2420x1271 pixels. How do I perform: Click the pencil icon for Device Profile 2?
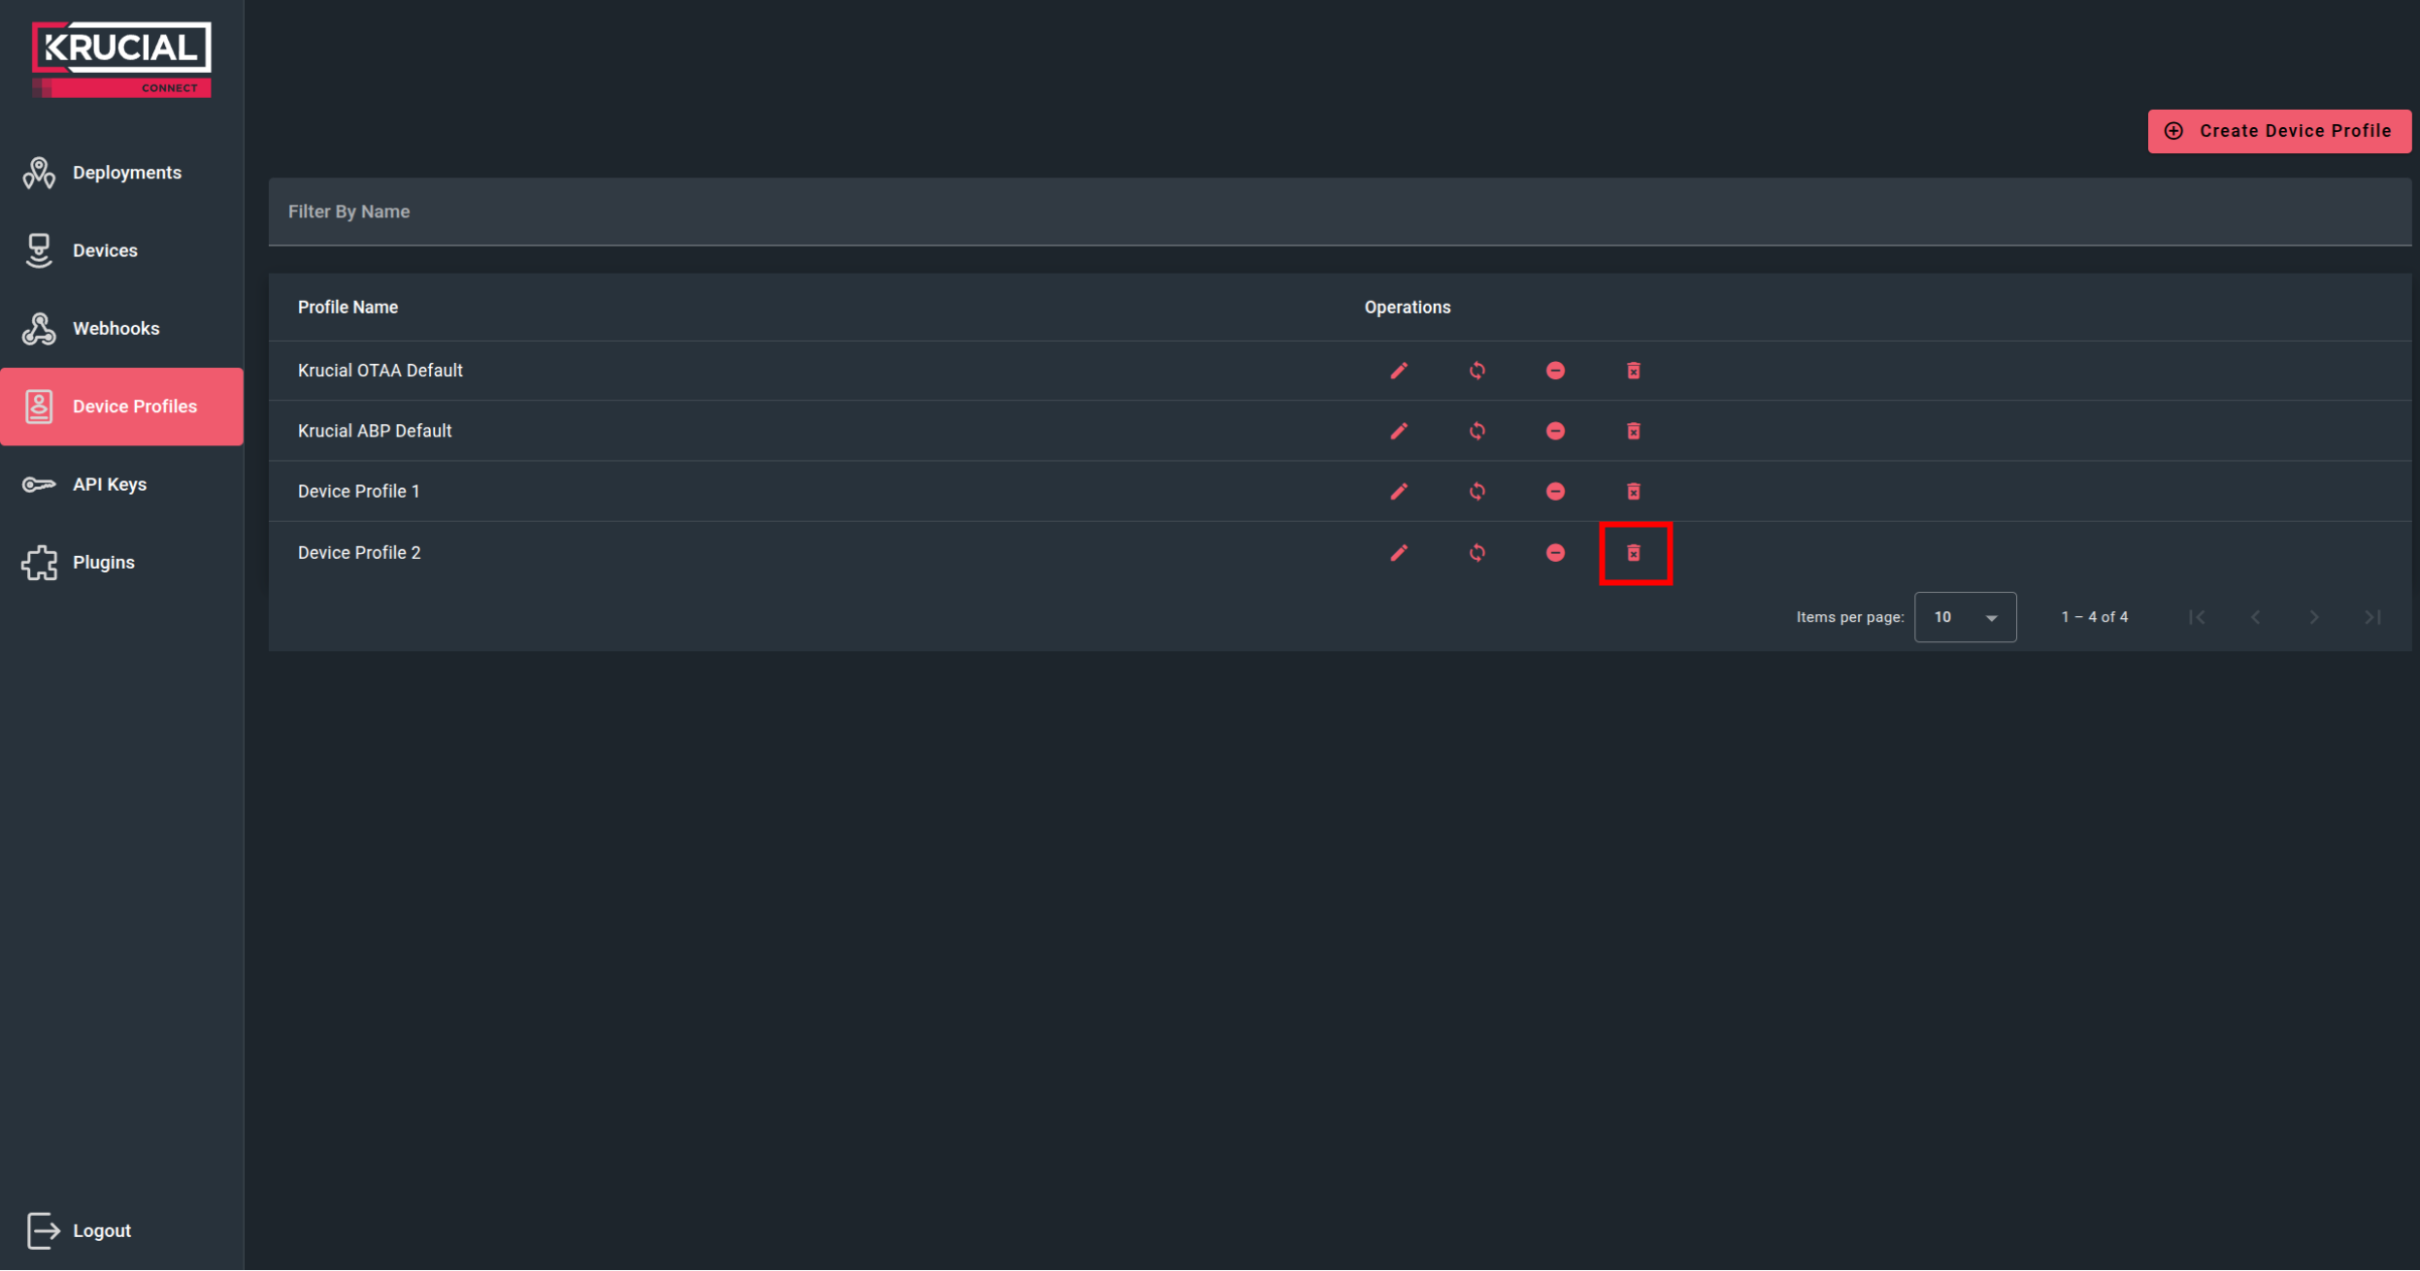1398,553
